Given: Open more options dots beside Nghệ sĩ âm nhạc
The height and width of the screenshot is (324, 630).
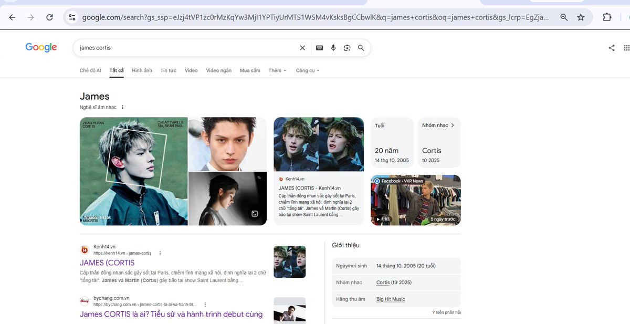Looking at the screenshot, I should tap(123, 107).
